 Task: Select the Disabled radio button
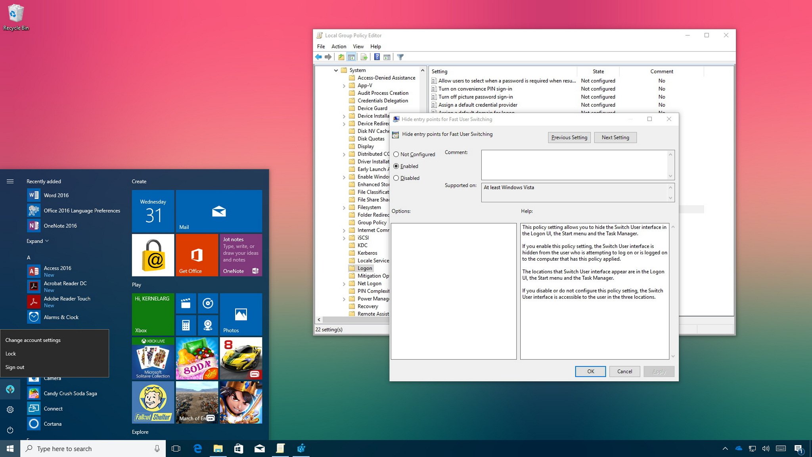(396, 177)
